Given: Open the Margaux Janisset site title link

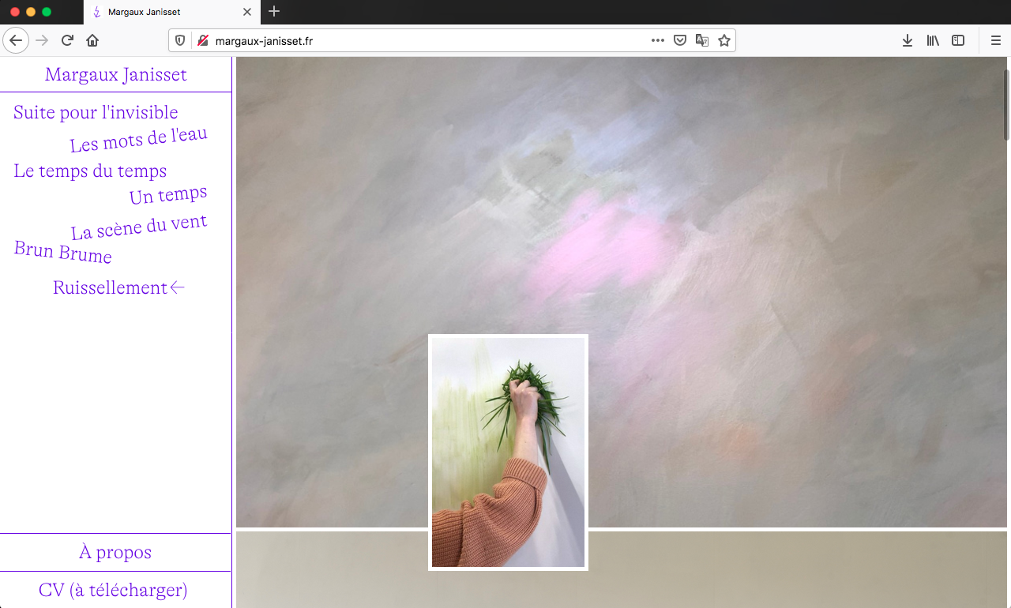Looking at the screenshot, I should click(116, 74).
